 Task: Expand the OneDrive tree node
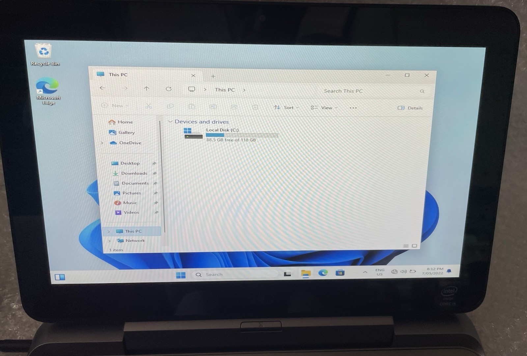(x=102, y=143)
